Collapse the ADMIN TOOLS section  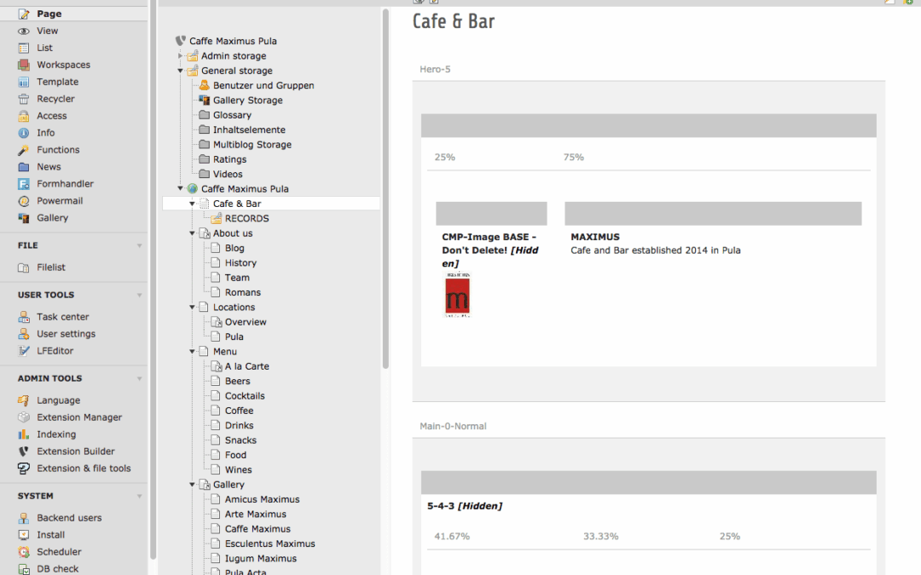tap(139, 379)
